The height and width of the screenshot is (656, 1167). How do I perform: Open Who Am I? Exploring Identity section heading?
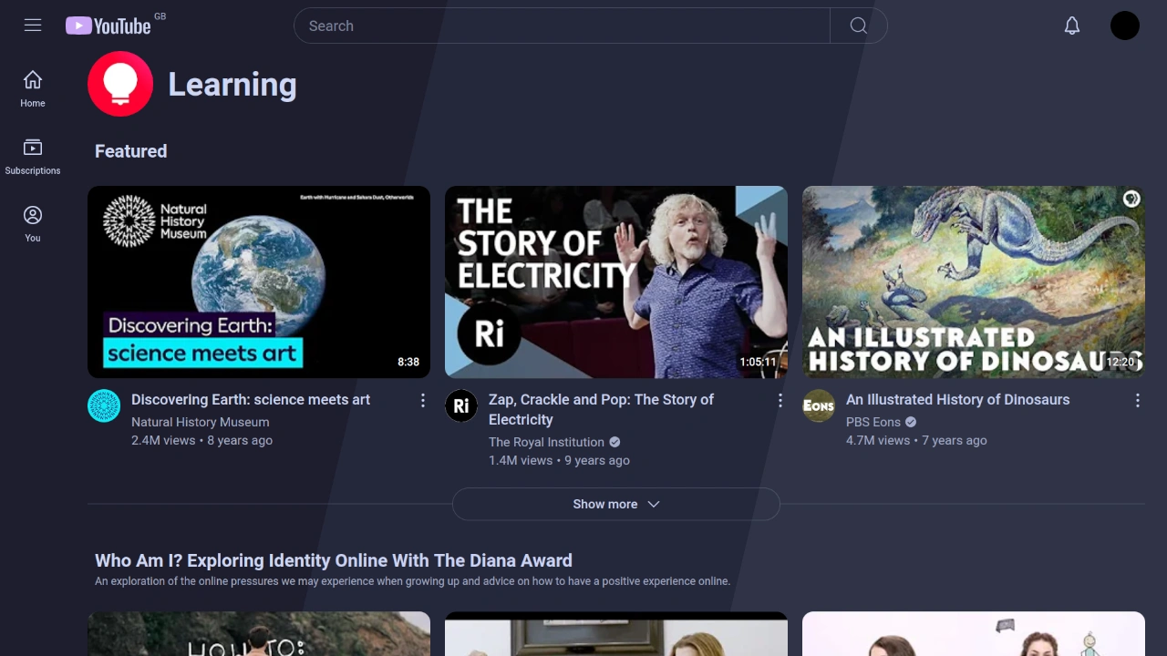point(334,560)
